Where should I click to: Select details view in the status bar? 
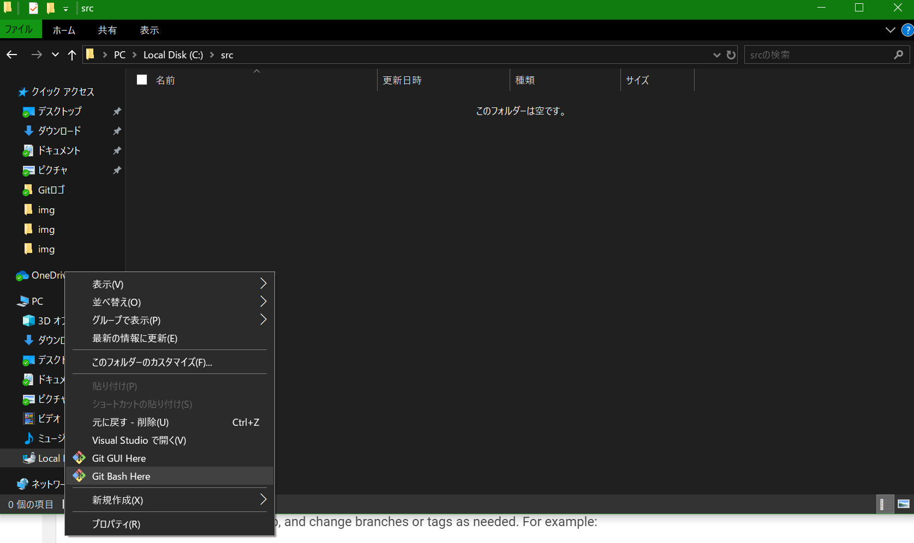885,504
